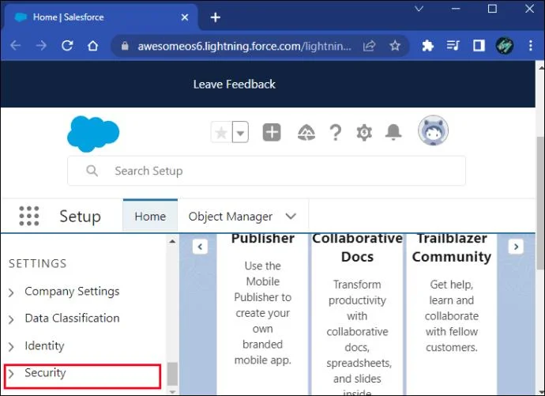
Task: Close the Home | Salesforce tab
Action: coord(185,17)
